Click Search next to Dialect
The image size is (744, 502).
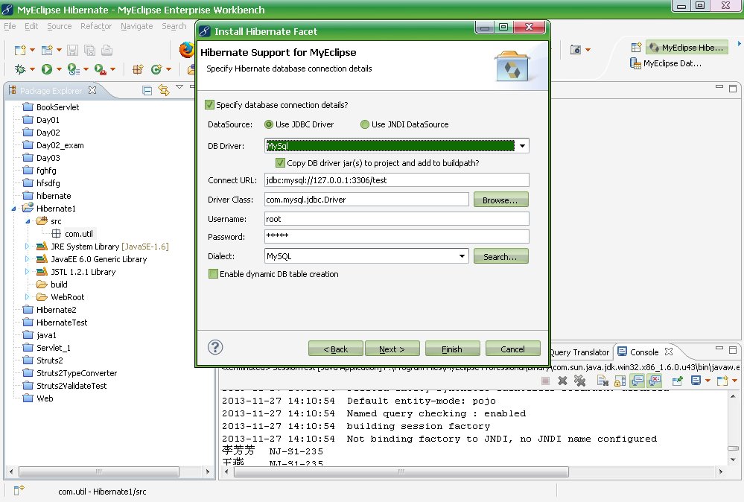(500, 256)
